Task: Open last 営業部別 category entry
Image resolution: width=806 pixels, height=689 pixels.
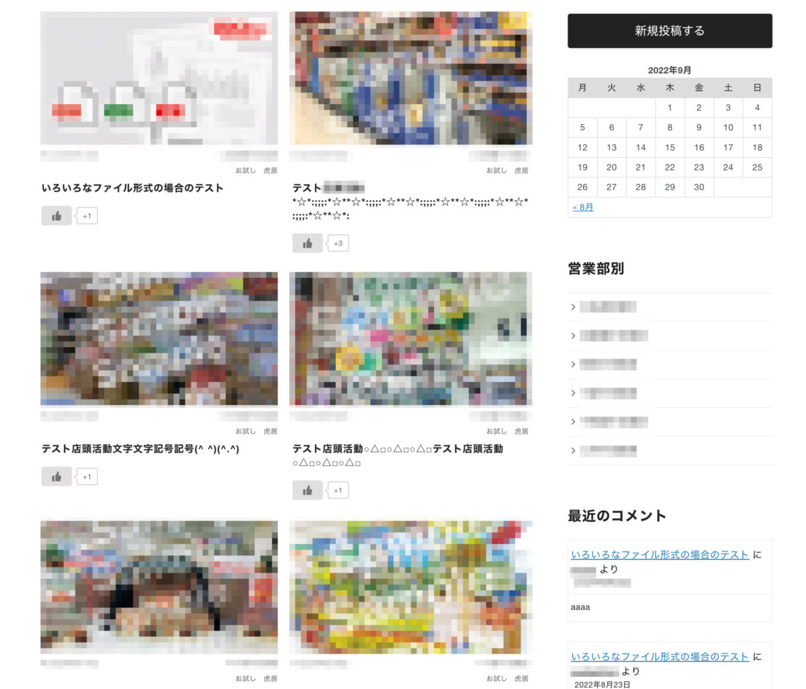Action: tap(608, 450)
